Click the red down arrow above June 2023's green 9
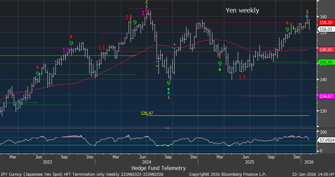The image size is (335, 177). (x=38, y=67)
